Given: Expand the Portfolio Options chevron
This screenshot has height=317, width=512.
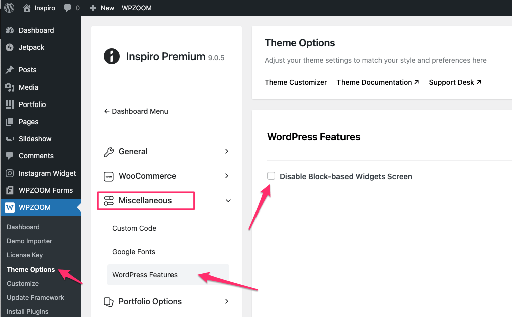Looking at the screenshot, I should pos(227,301).
